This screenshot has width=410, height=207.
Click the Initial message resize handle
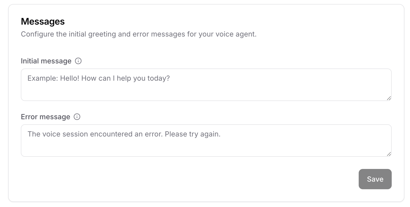click(x=389, y=98)
